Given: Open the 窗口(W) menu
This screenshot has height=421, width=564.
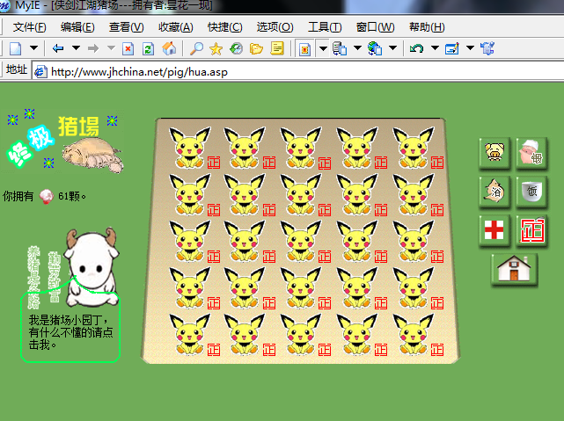Looking at the screenshot, I should coord(375,27).
